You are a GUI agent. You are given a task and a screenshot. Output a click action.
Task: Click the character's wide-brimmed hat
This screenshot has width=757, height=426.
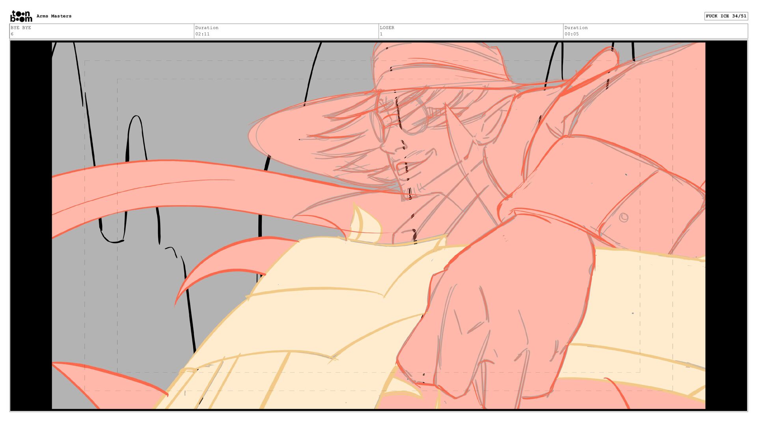(394, 91)
